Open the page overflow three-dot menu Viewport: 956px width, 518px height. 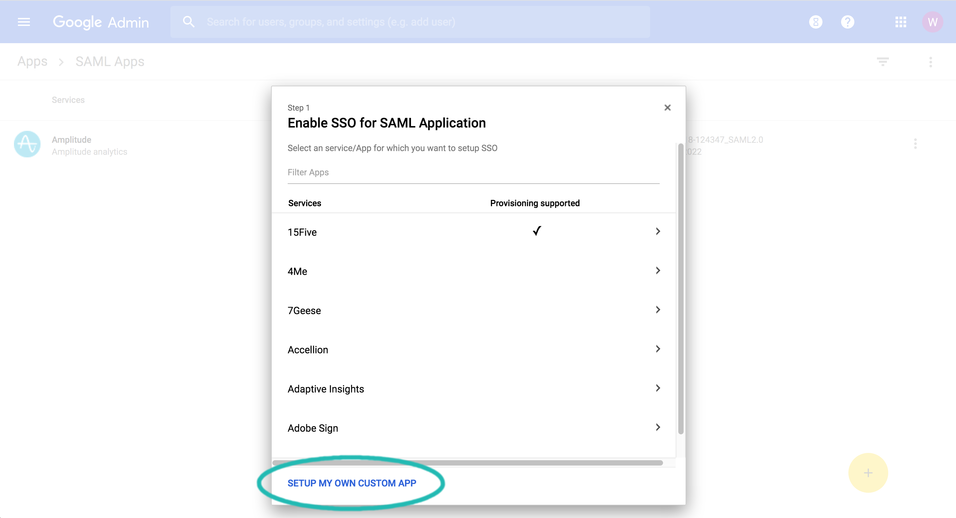point(930,62)
